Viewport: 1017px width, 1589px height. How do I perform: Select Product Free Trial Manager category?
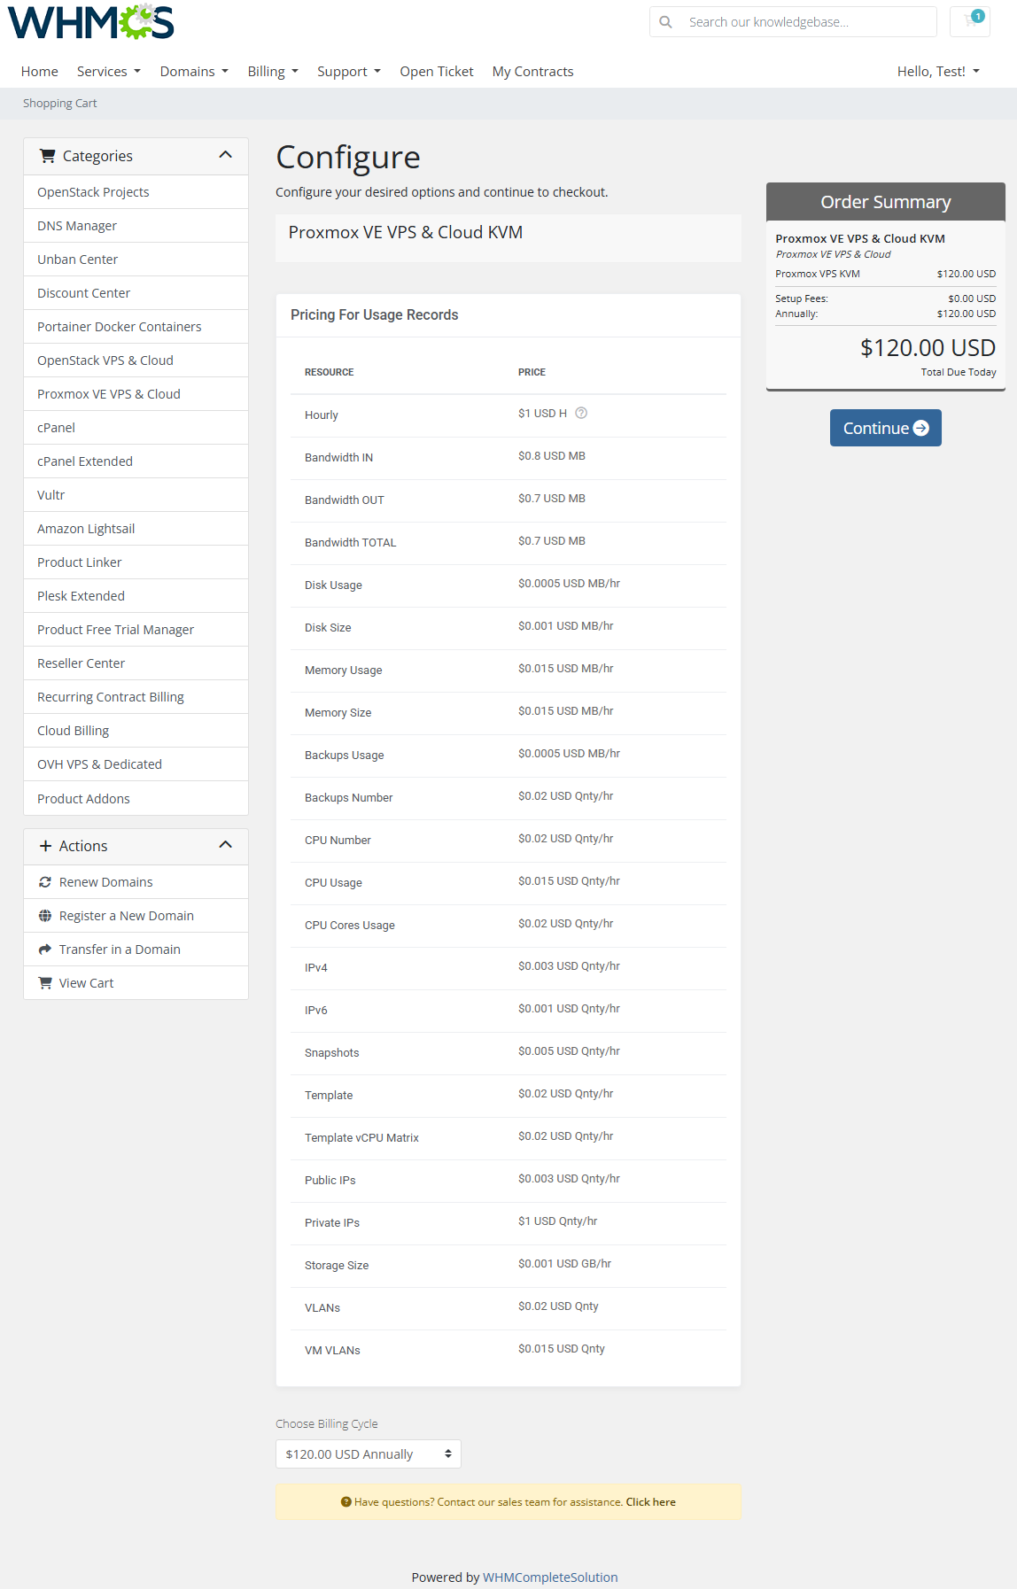pos(136,630)
